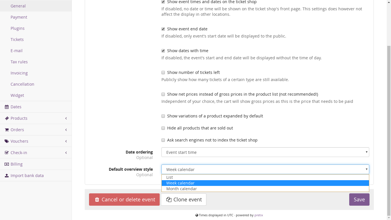The height and width of the screenshot is (220, 391).
Task: Uncheck Show event end date
Action: click(163, 29)
